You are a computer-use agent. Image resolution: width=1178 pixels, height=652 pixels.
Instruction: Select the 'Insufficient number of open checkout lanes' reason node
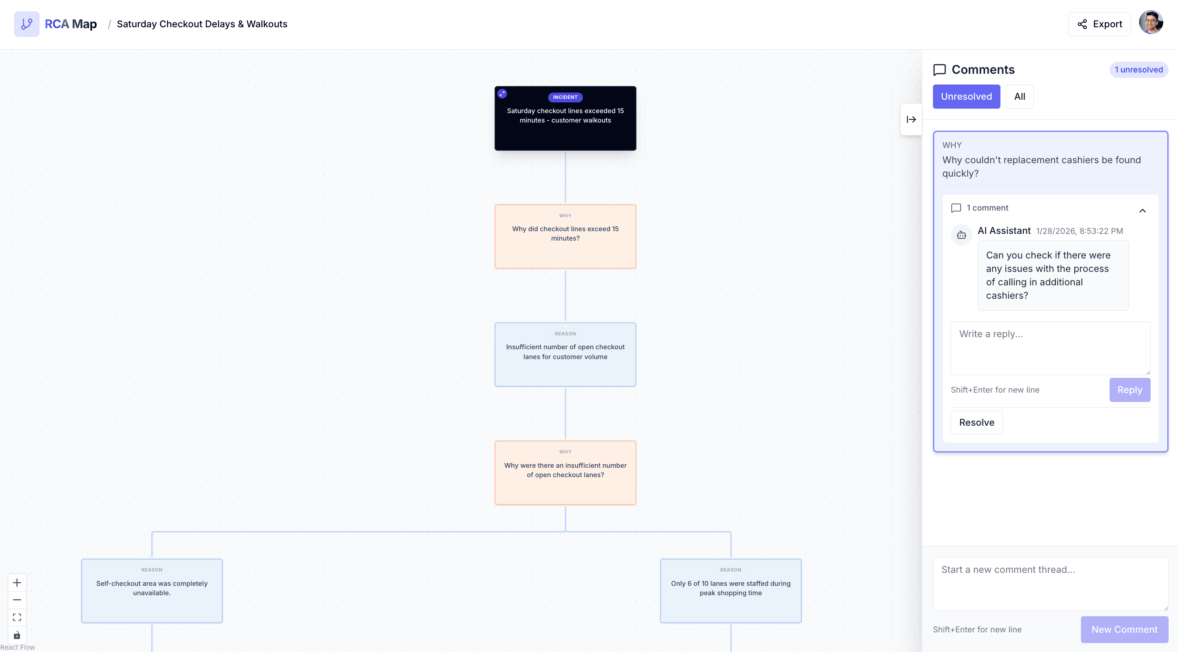click(565, 355)
